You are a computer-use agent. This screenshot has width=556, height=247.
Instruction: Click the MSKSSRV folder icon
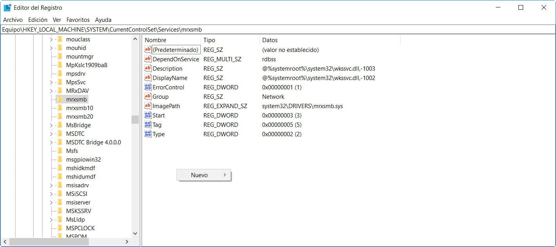pos(59,211)
